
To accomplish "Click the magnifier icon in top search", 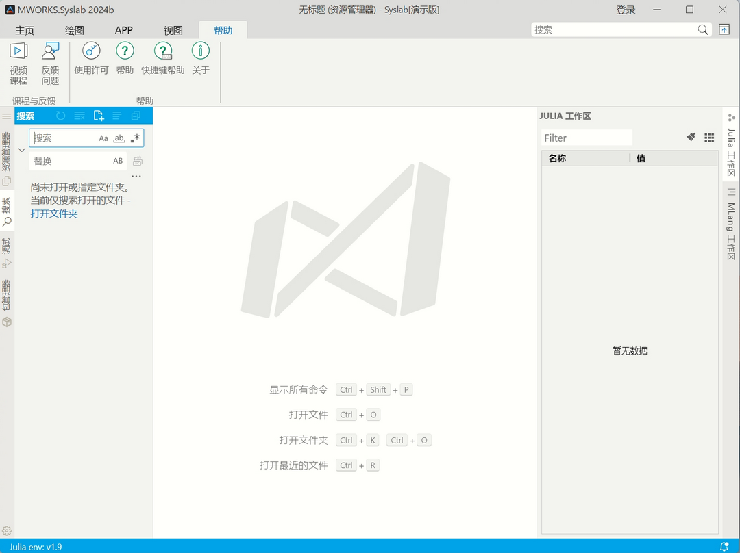I will 703,29.
